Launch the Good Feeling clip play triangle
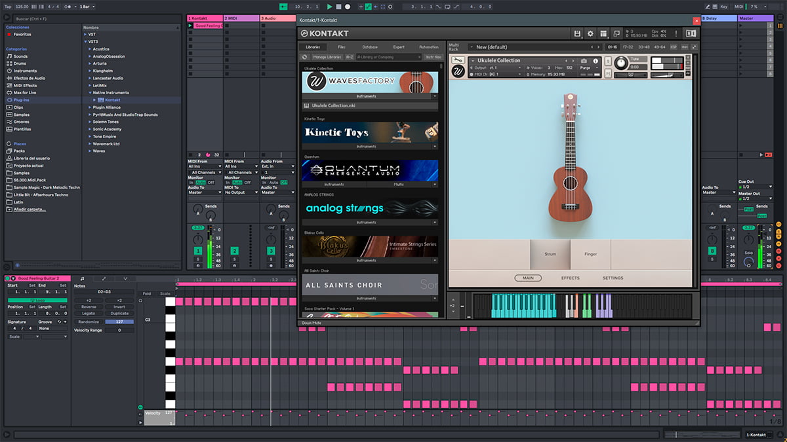 191,26
